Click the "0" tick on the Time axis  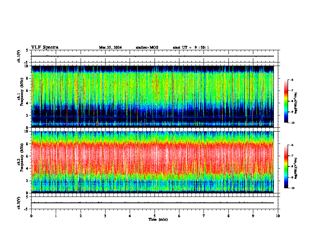(31, 216)
